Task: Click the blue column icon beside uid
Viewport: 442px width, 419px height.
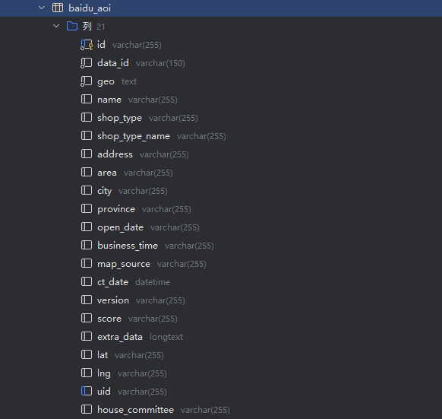Action: (87, 392)
